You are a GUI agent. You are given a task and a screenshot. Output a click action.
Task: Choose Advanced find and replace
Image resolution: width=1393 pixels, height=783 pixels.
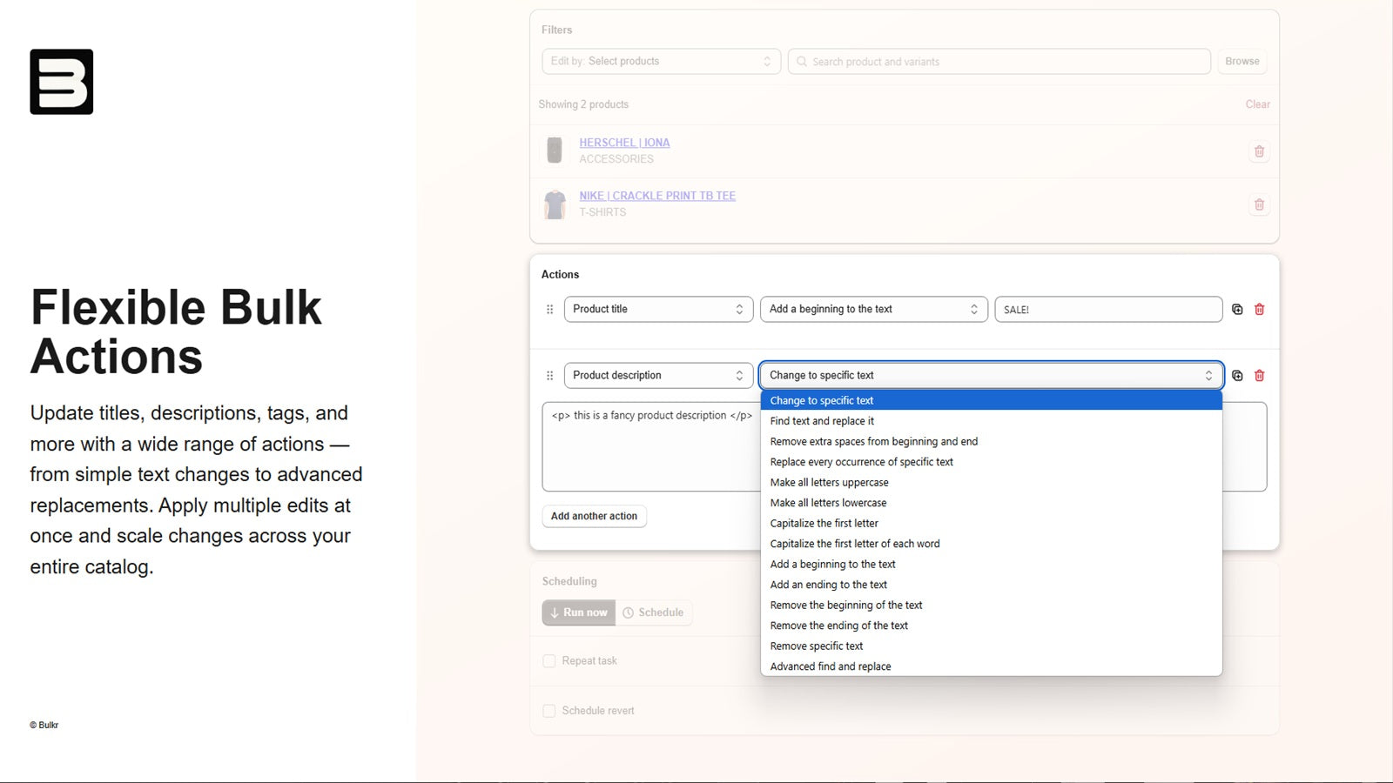pyautogui.click(x=992, y=666)
